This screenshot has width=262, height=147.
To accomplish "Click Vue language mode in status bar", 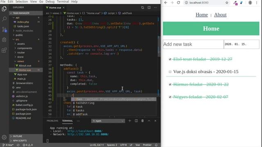I will click(138, 145).
